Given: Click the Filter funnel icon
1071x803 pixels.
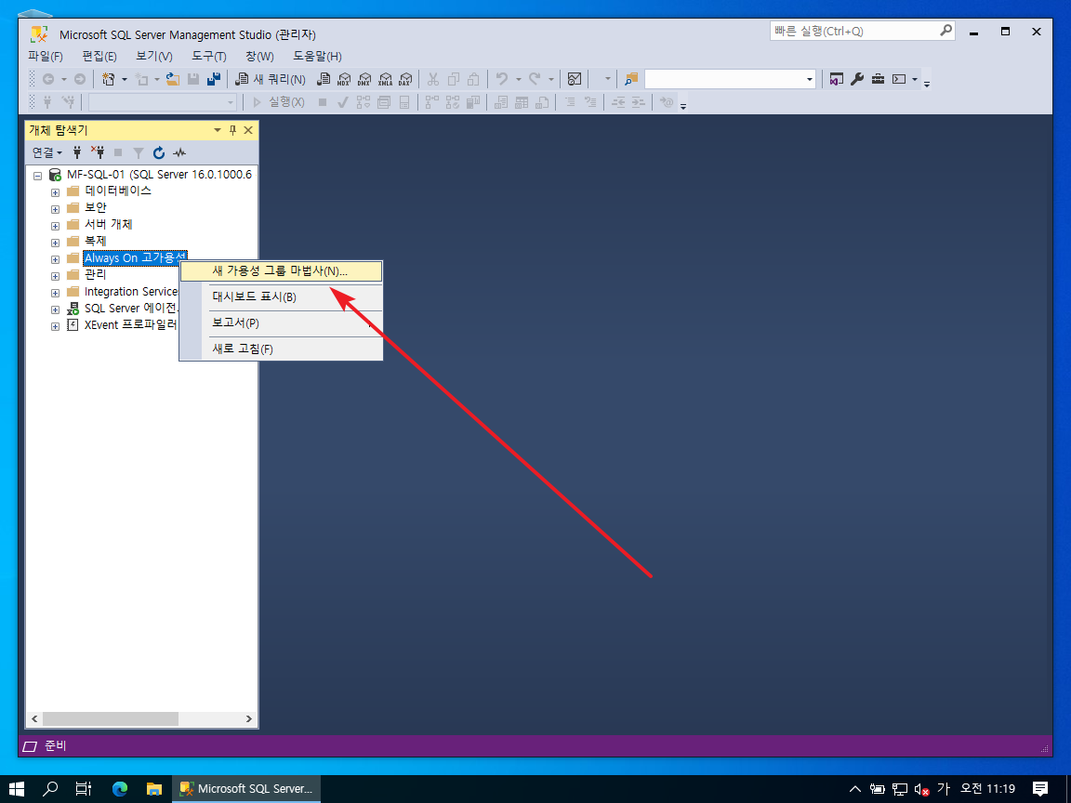Looking at the screenshot, I should point(139,152).
